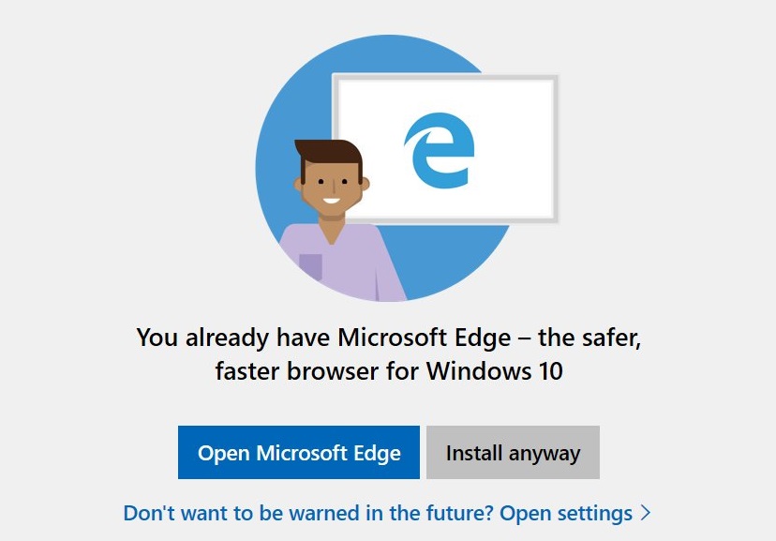
Task: Choose Install anyway
Action: tap(513, 453)
